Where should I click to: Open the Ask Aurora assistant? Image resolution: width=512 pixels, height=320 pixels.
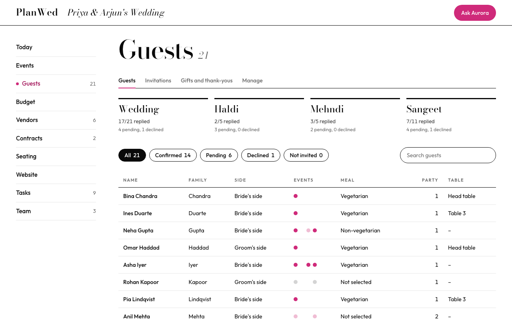pyautogui.click(x=475, y=13)
